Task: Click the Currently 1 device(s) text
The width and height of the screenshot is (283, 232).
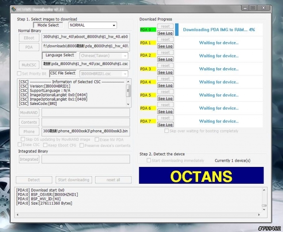Action: pos(233,161)
